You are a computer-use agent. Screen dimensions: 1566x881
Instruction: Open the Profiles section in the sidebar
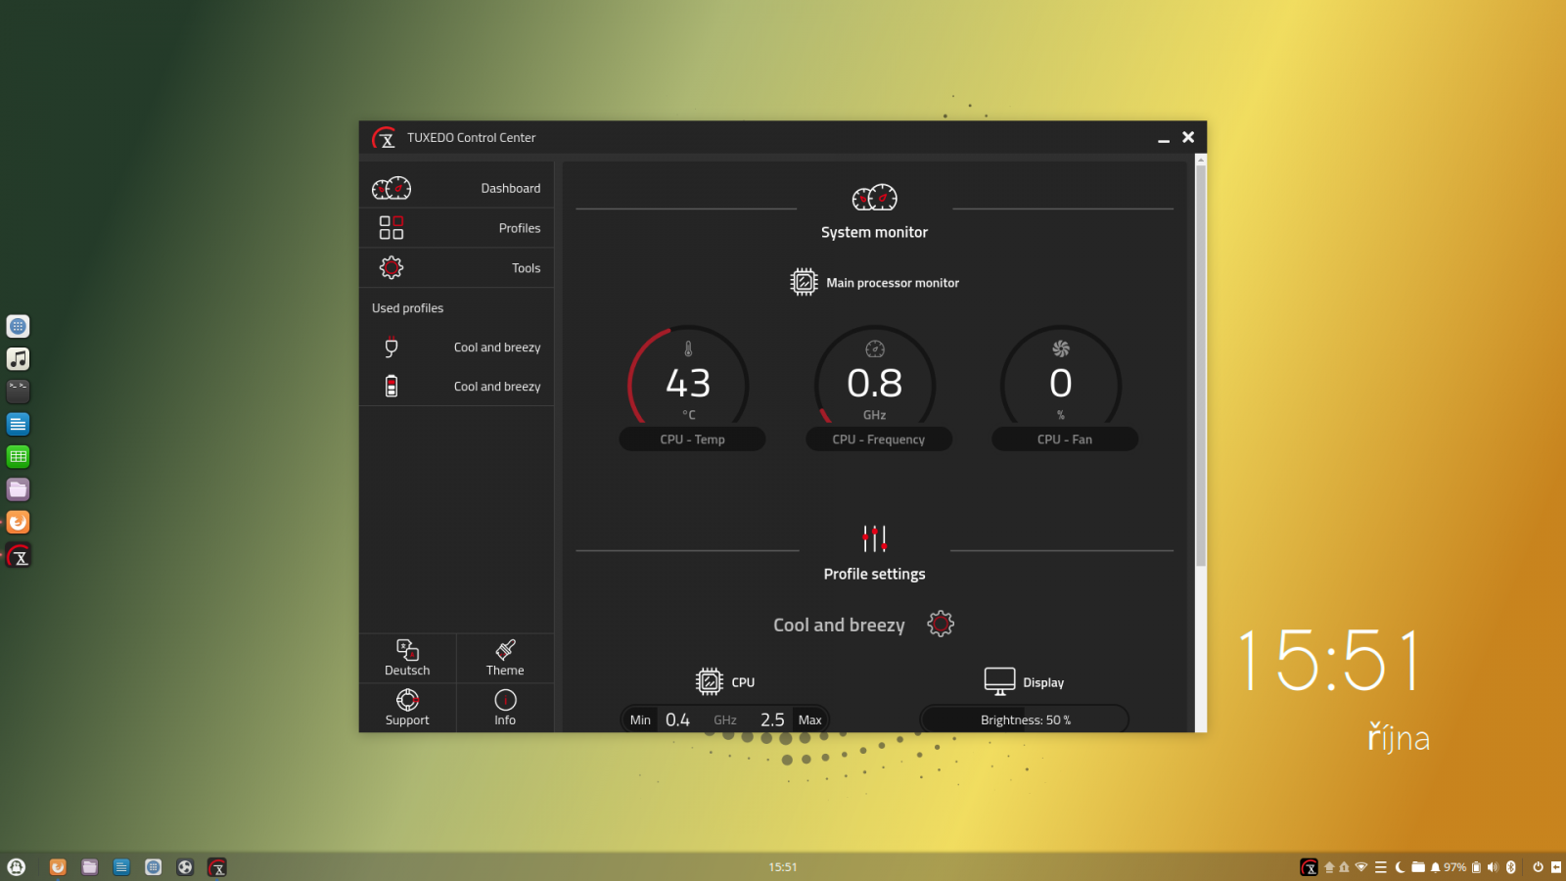456,228
